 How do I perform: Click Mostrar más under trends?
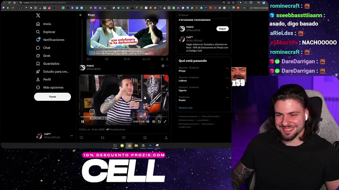(185, 108)
